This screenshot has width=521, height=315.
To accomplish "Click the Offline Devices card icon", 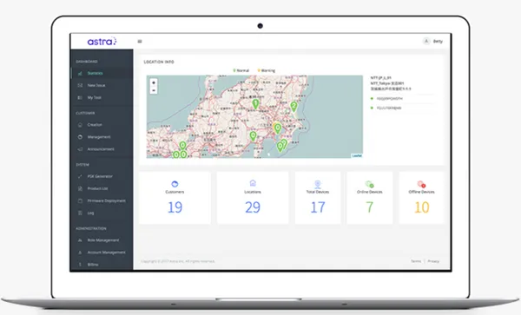I will tap(421, 184).
